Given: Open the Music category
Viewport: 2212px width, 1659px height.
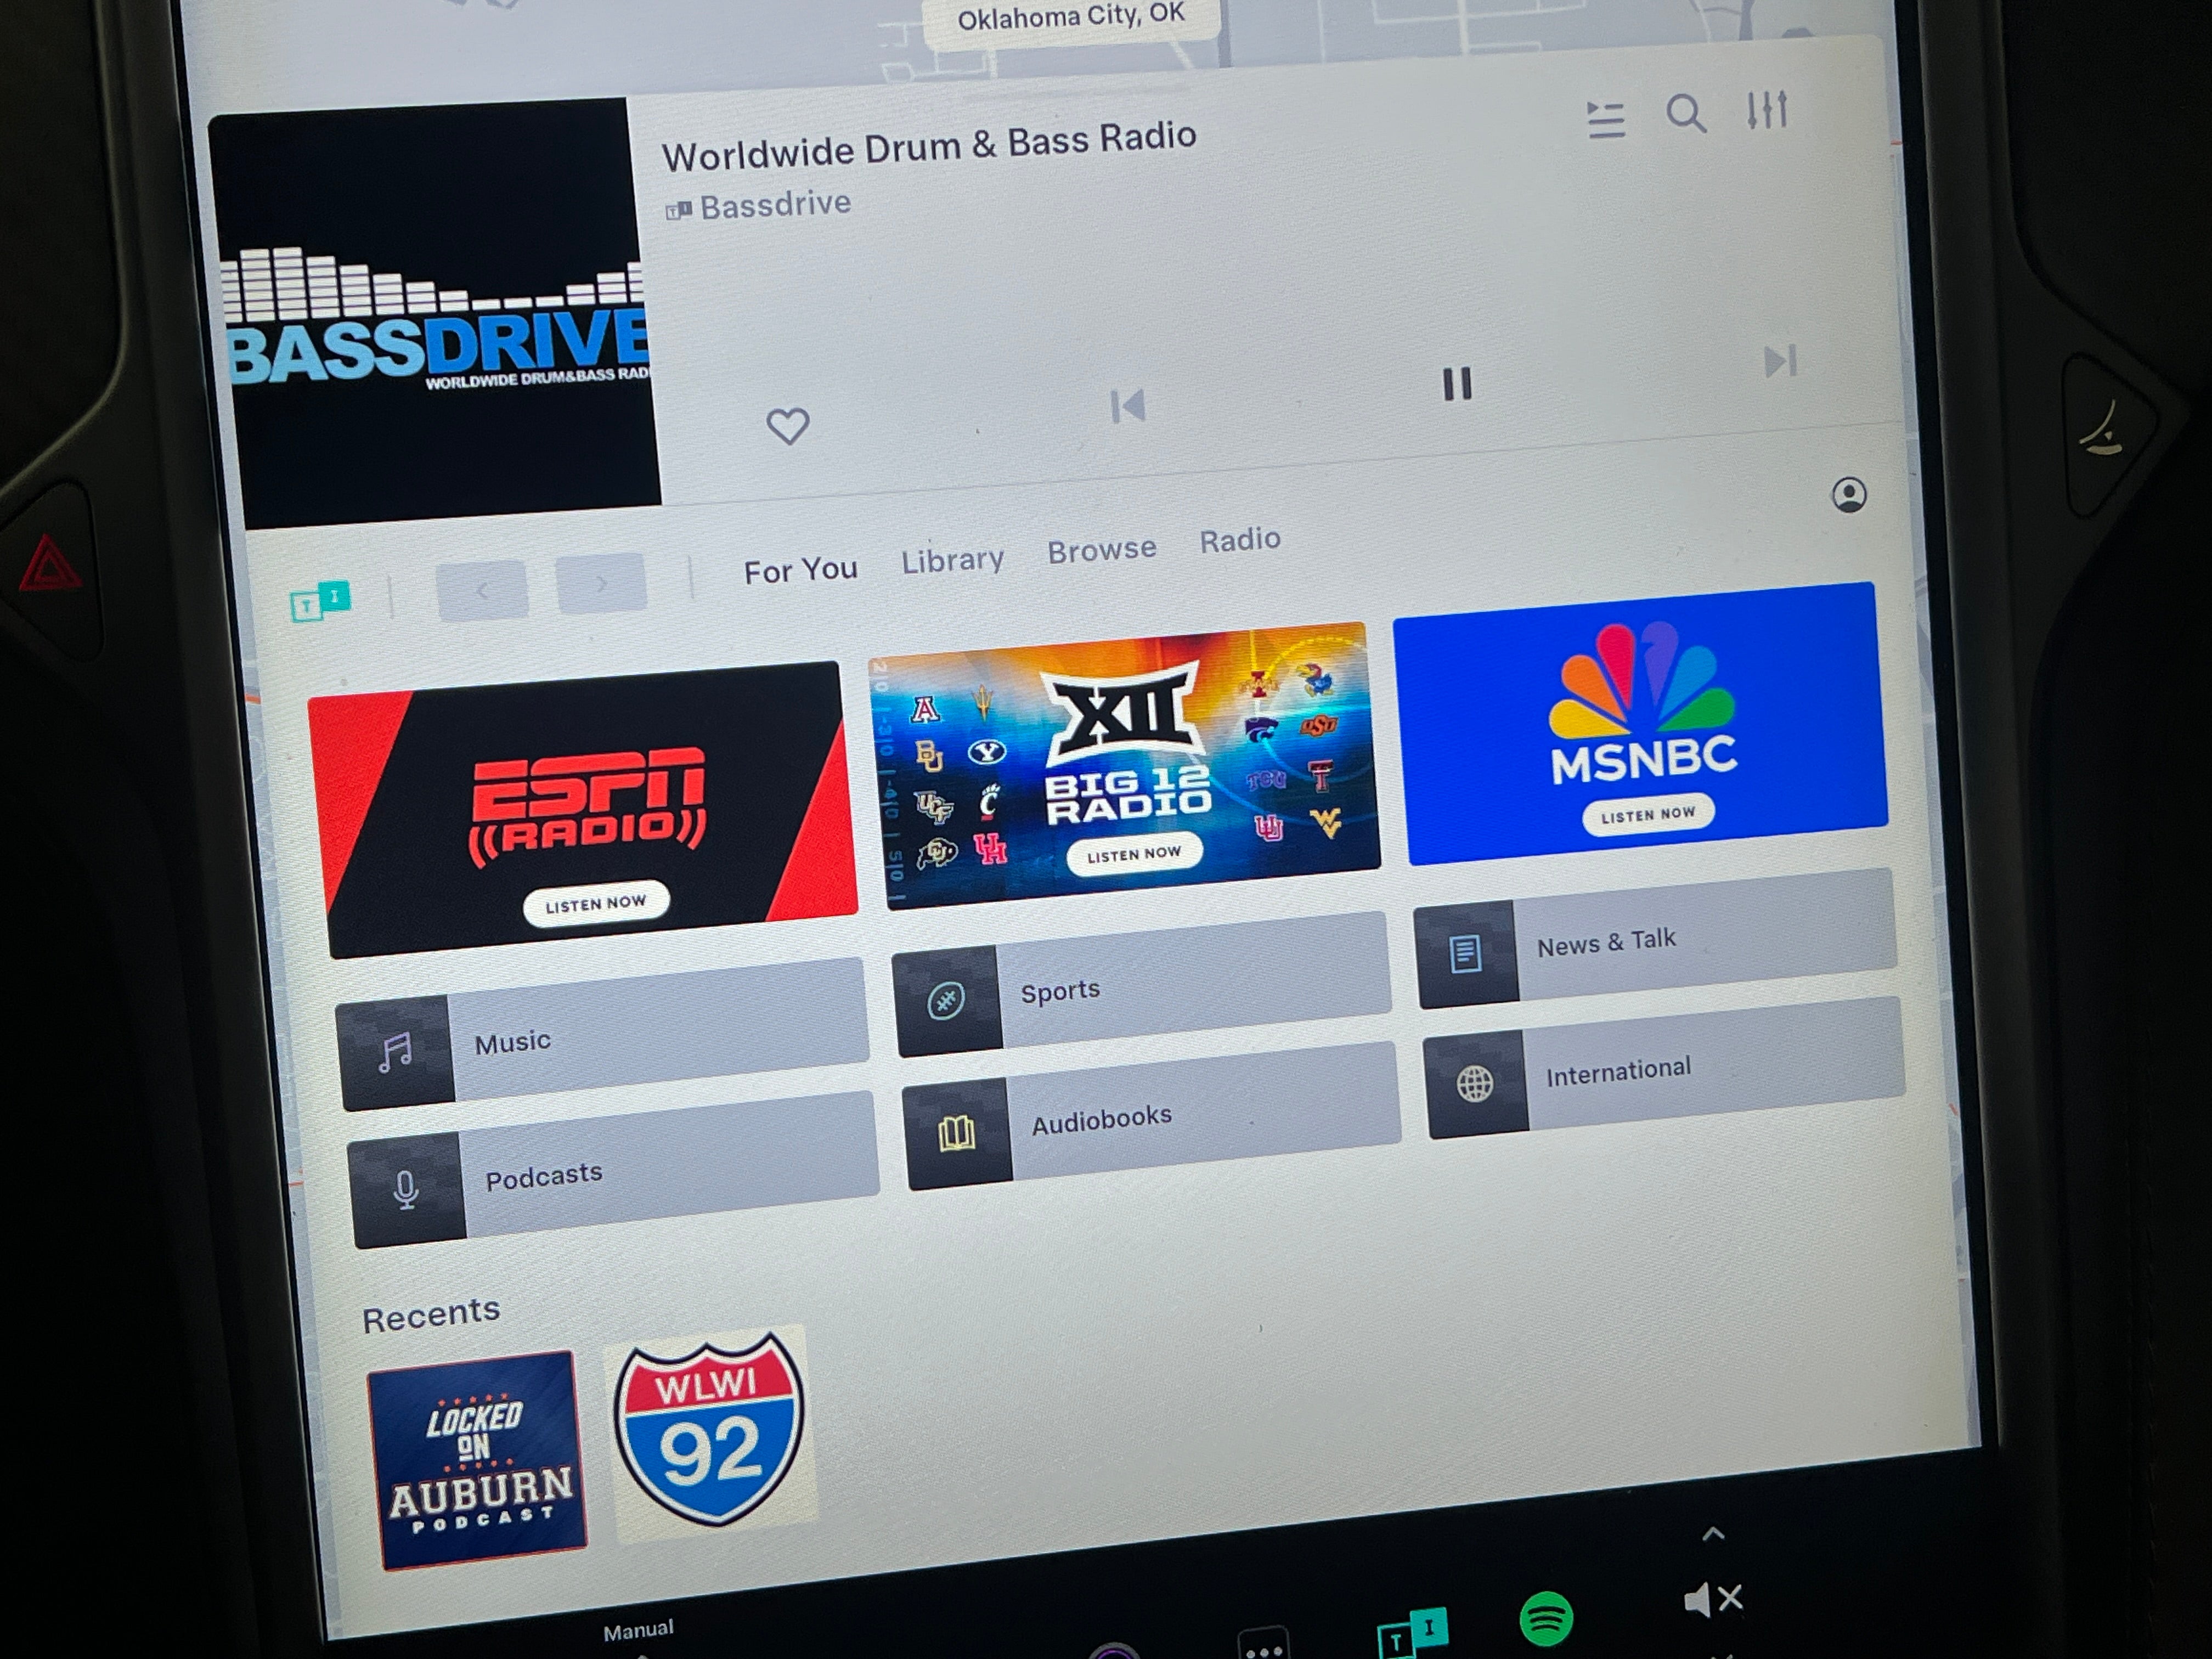Looking at the screenshot, I should coord(603,1035).
